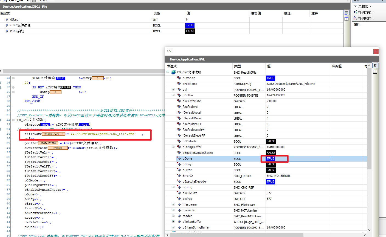This screenshot has height=237, width=386.
Task: Click the GVL vertical scrollbar down arrow
Action: [369, 230]
